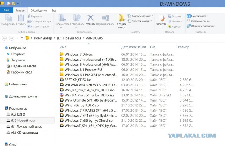
Task: Select BEST.XP_KDFX.iso file icon
Action: tap(62, 79)
